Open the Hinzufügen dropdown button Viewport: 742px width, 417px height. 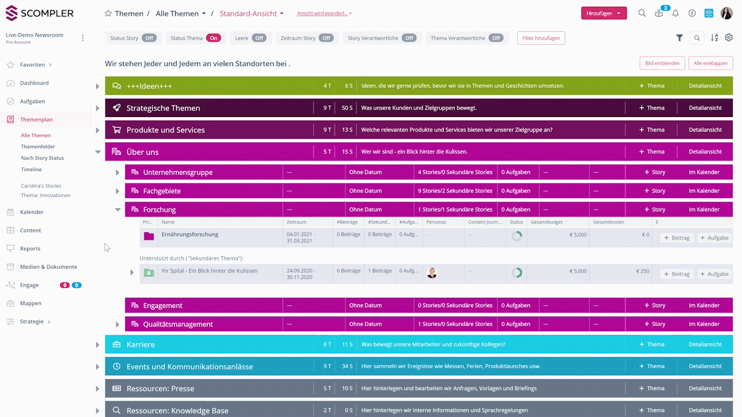603,13
